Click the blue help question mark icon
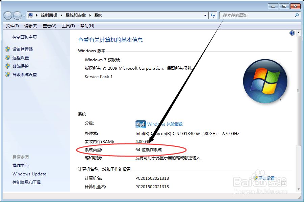The height and width of the screenshot is (202, 304). [292, 33]
